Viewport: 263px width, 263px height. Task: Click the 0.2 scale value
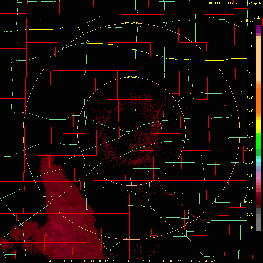coord(250,189)
